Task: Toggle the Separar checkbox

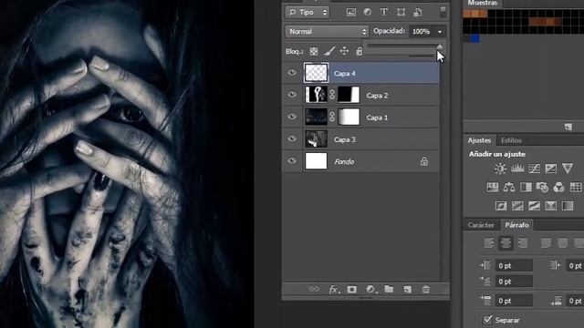Action: [x=487, y=320]
